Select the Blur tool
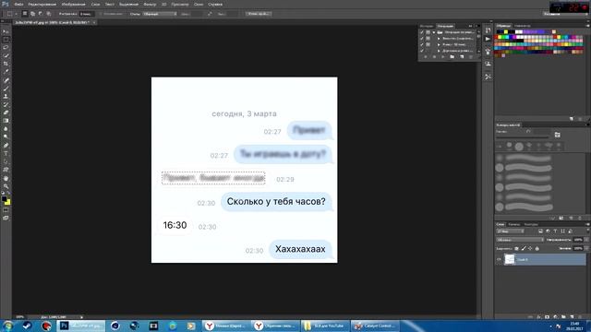This screenshot has height=332, width=591. [6, 129]
